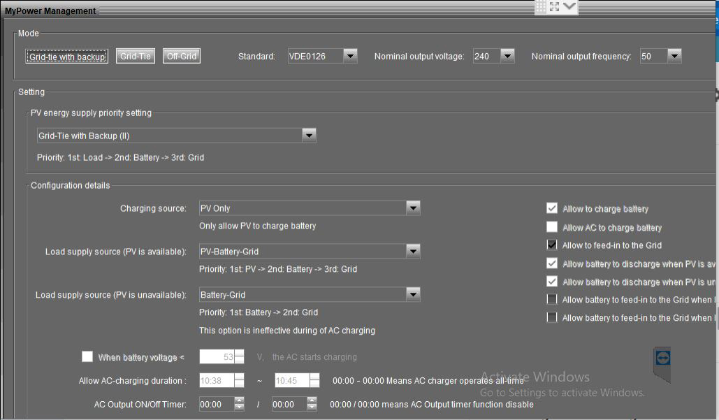Choose the Off-Grid mode button

(182, 57)
